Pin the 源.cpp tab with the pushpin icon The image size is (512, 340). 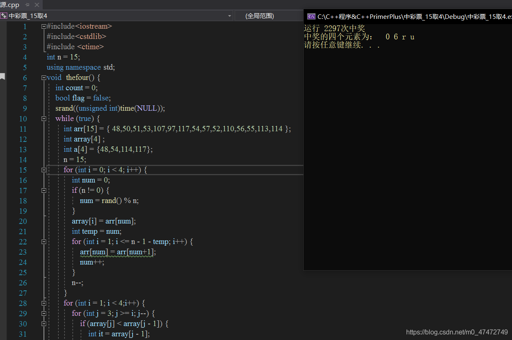tap(27, 5)
